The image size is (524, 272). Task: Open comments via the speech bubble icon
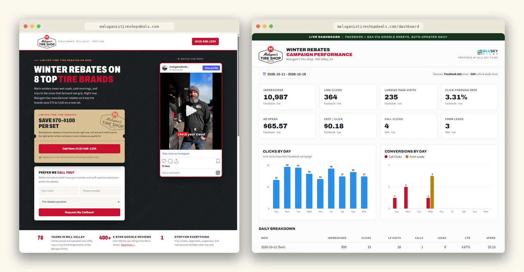pos(170,161)
